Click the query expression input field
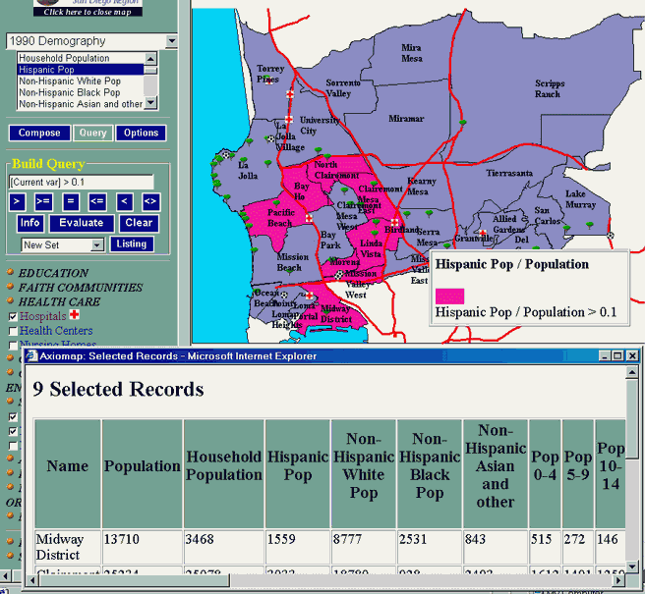Image resolution: width=645 pixels, height=594 pixels. 81,183
